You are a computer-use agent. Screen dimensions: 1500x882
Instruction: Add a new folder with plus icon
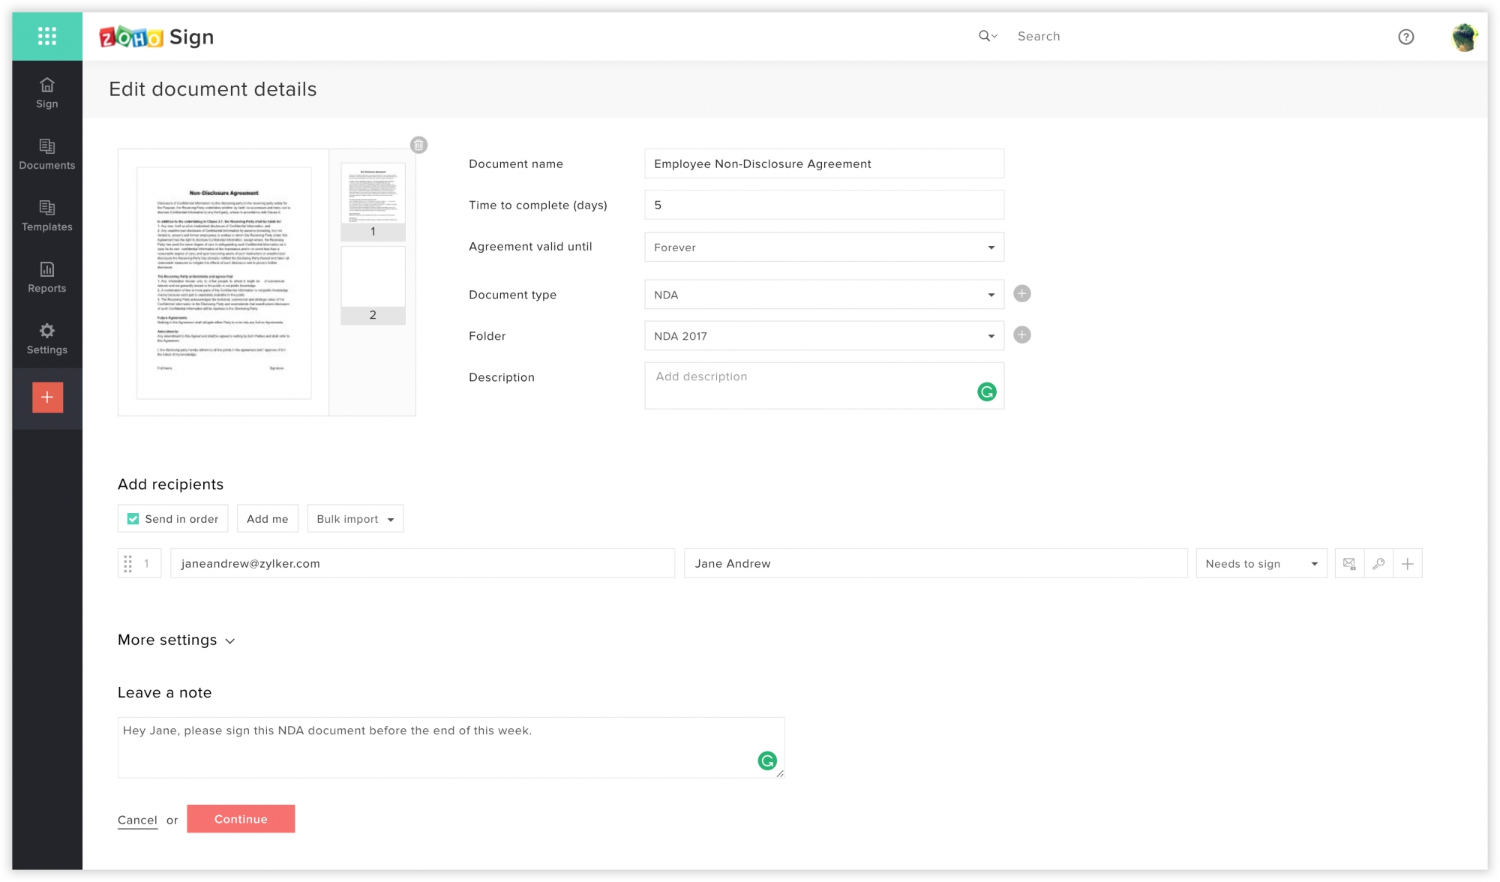[x=1022, y=335]
